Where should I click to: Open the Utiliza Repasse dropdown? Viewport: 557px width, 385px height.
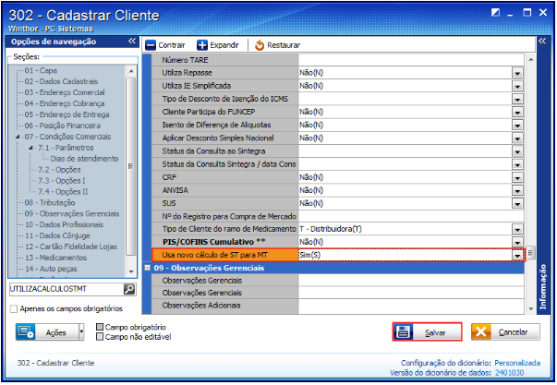click(517, 73)
